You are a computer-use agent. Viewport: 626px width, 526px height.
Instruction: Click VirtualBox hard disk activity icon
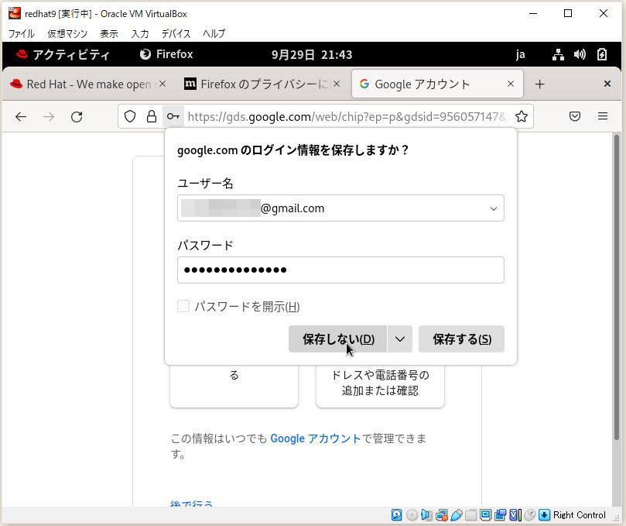[396, 515]
